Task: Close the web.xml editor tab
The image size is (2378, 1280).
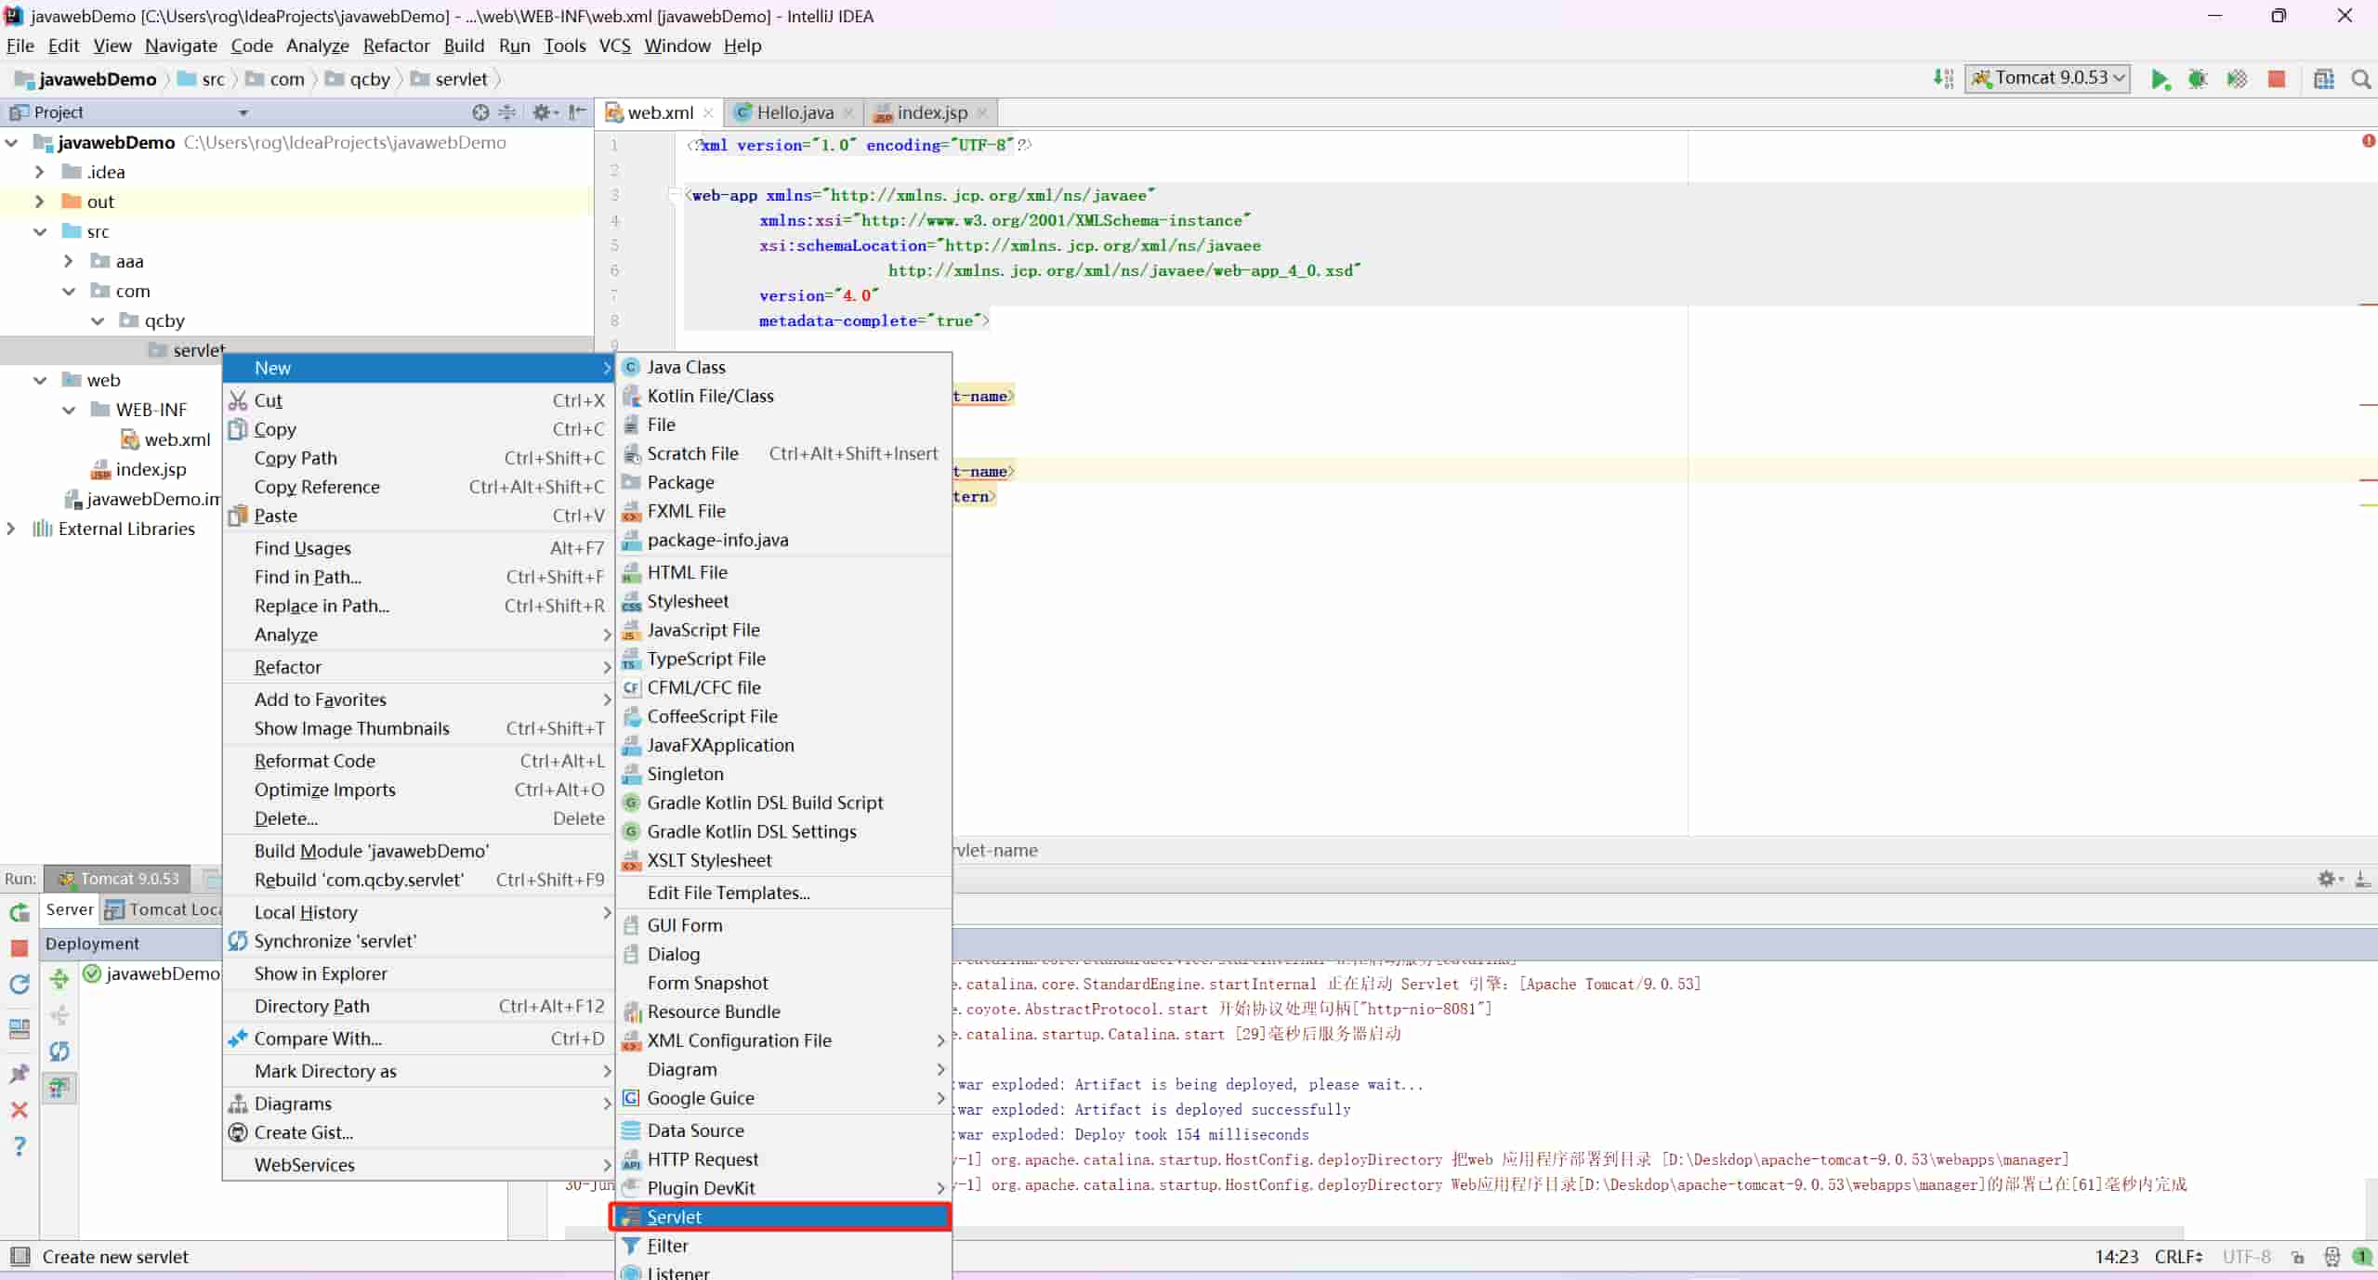Action: pyautogui.click(x=708, y=112)
